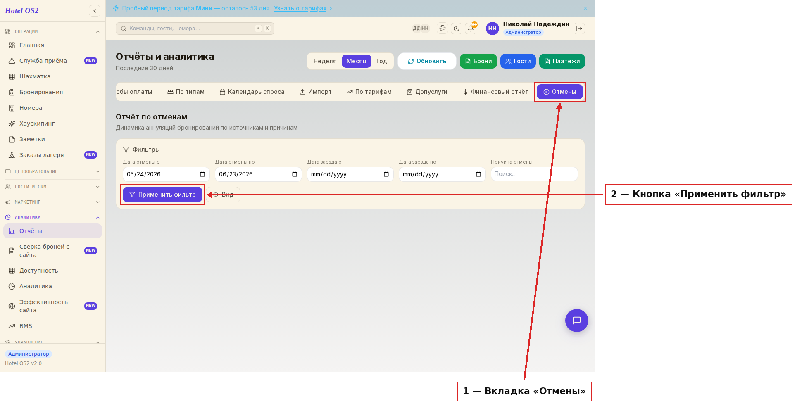Click the Причина отмены search field

point(534,174)
